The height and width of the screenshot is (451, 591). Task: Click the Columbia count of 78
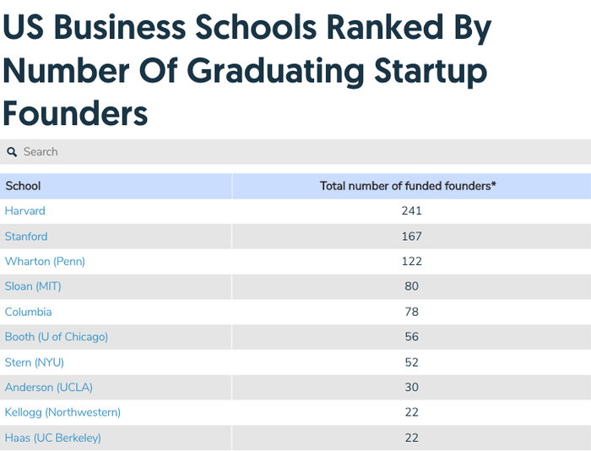(411, 312)
